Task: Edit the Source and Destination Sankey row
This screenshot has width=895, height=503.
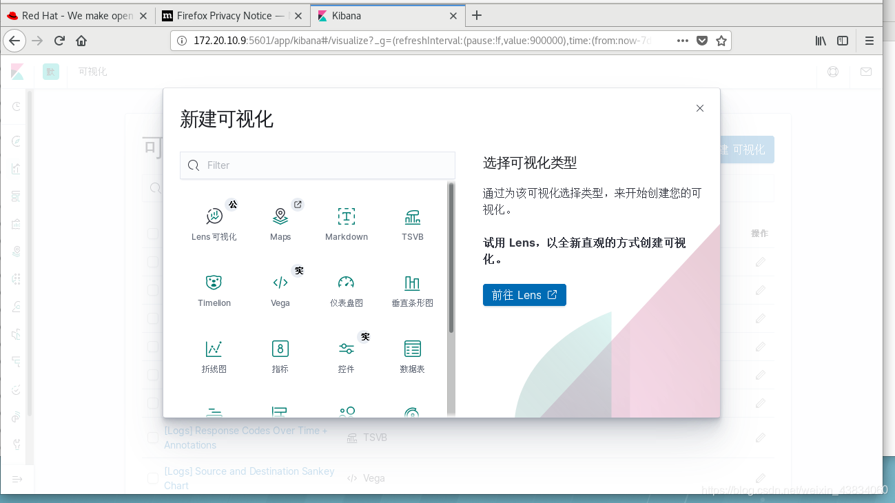Action: click(x=760, y=478)
